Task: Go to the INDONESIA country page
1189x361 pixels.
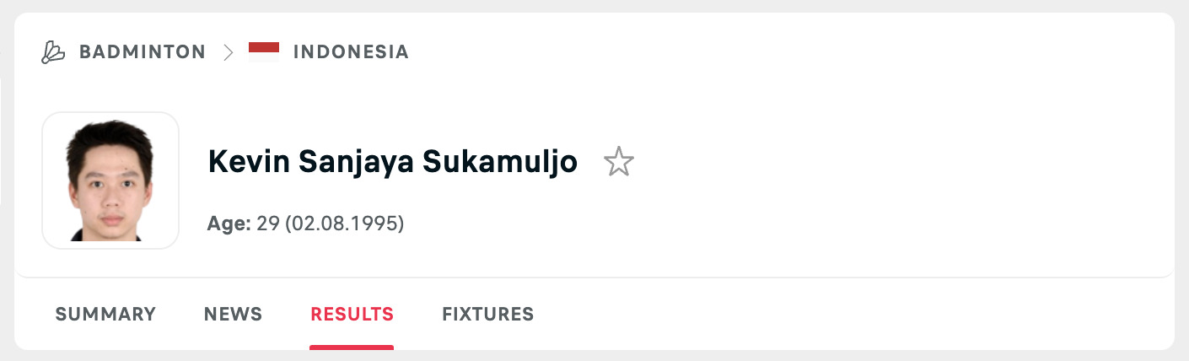Action: pyautogui.click(x=351, y=52)
